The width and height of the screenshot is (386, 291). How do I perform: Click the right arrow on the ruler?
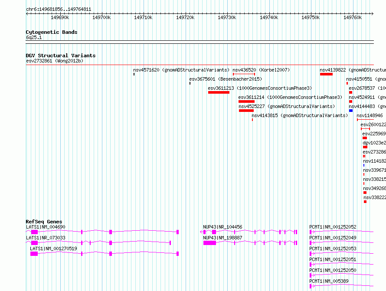(x=373, y=13)
